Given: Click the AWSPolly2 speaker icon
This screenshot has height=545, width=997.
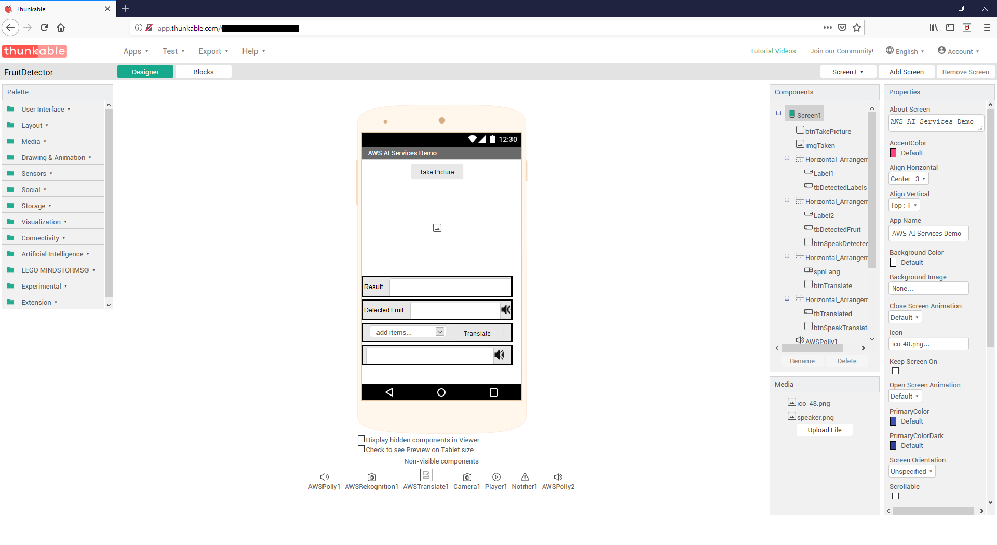Looking at the screenshot, I should pos(558,477).
